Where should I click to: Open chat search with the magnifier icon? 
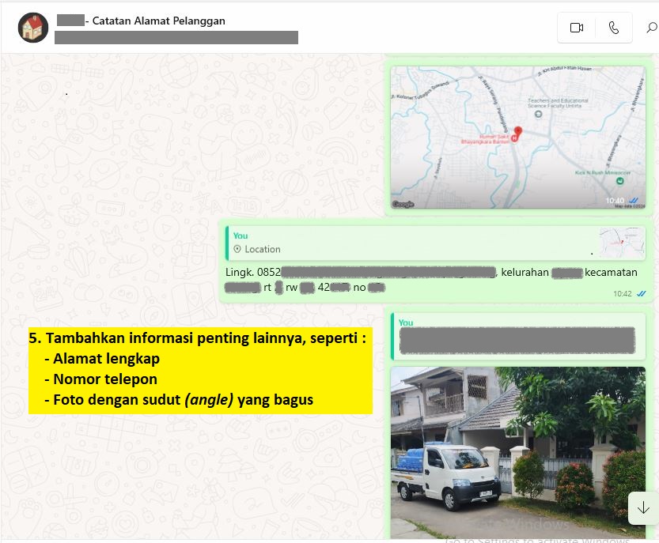651,28
